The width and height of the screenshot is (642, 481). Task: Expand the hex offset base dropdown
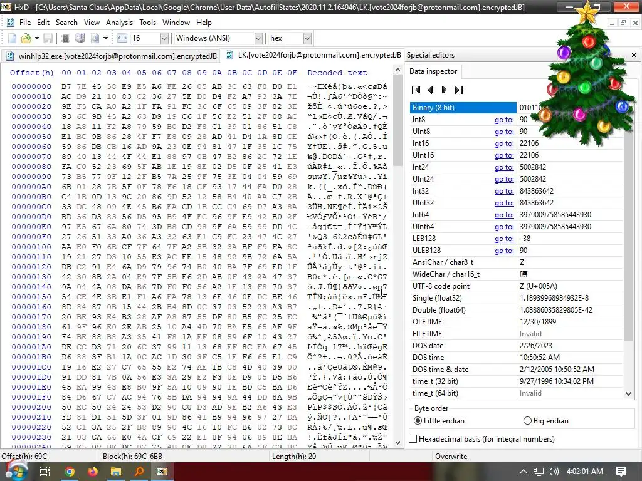pyautogui.click(x=307, y=38)
